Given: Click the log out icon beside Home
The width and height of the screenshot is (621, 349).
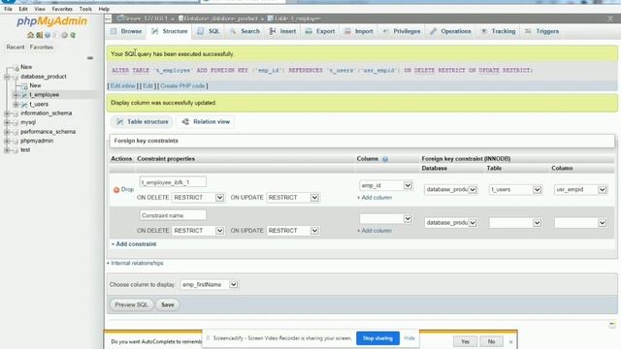Looking at the screenshot, I should tap(39, 35).
